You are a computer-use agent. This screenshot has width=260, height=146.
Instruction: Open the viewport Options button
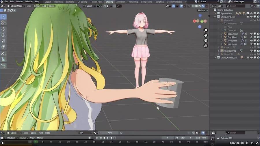coord(202,10)
